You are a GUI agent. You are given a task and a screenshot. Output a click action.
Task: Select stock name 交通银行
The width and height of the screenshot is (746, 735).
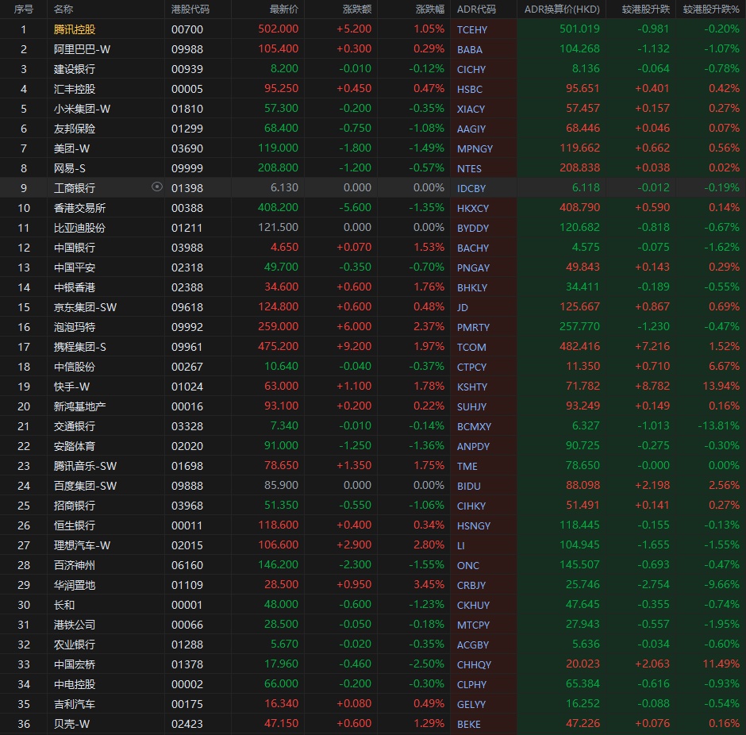pyautogui.click(x=75, y=426)
